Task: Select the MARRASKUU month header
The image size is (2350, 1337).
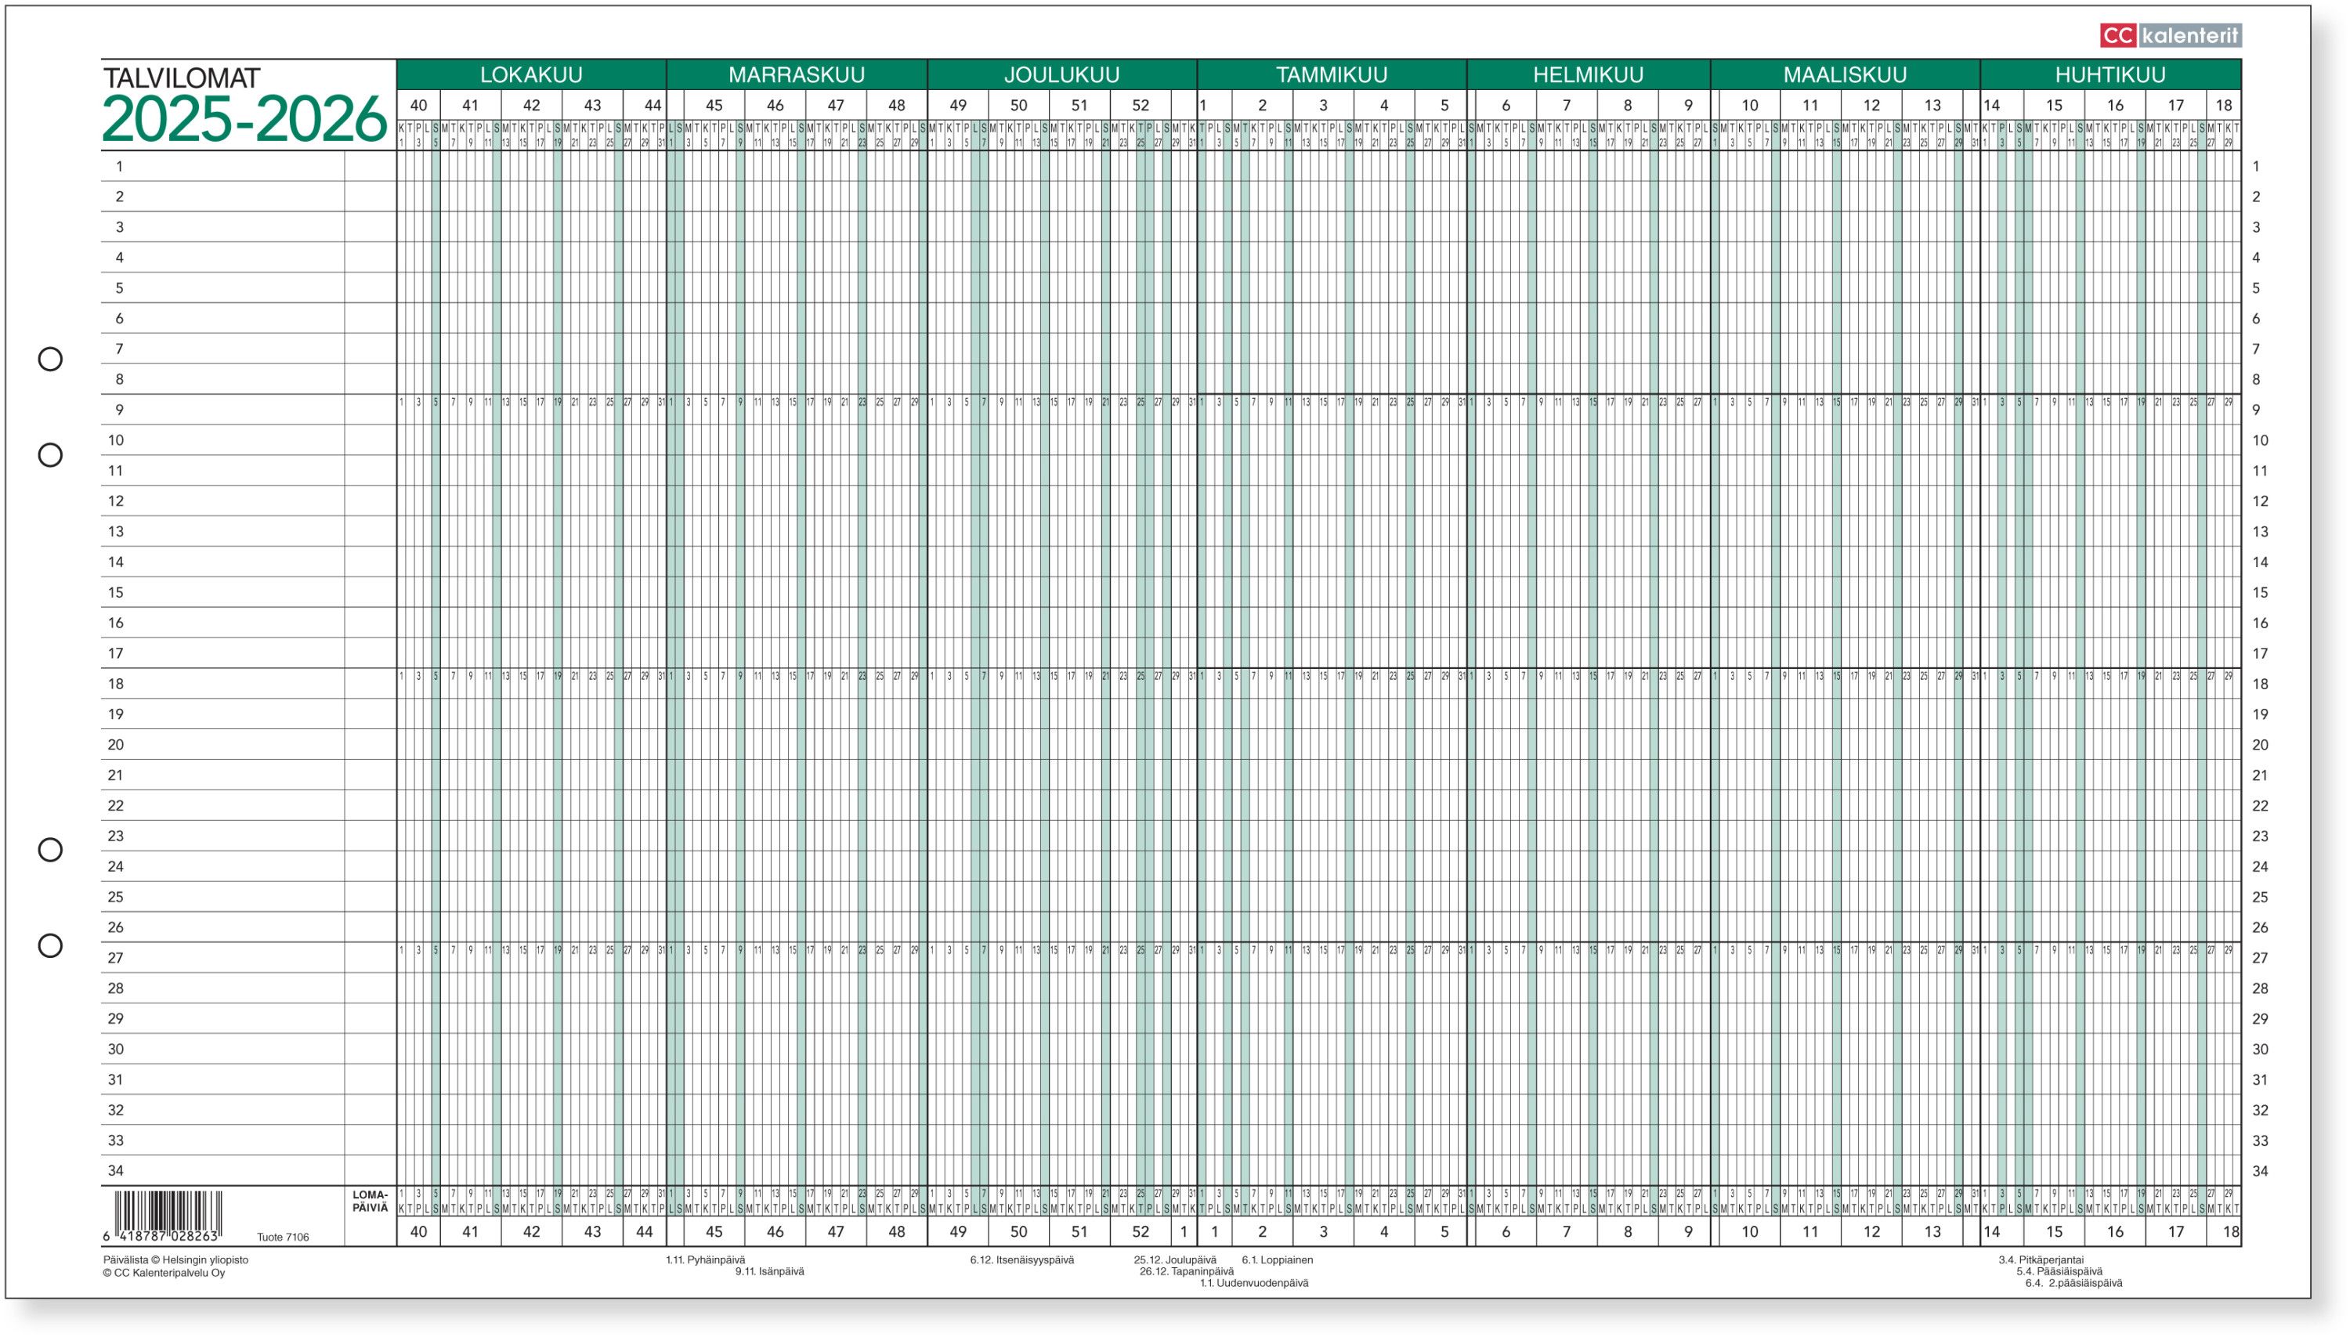Action: [796, 74]
